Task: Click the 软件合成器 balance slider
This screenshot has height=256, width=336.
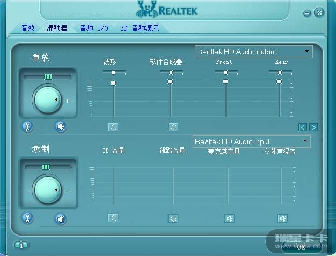Action: 171,73
